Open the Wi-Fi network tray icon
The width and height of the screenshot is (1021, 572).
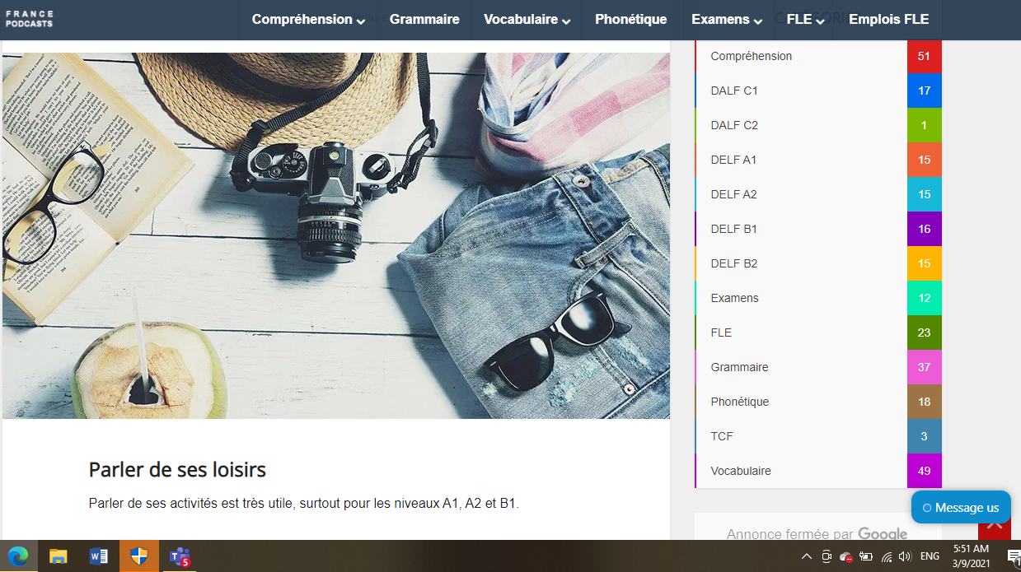[x=887, y=556]
